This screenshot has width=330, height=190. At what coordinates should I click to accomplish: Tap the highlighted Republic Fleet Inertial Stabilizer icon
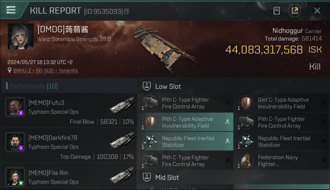click(x=150, y=141)
